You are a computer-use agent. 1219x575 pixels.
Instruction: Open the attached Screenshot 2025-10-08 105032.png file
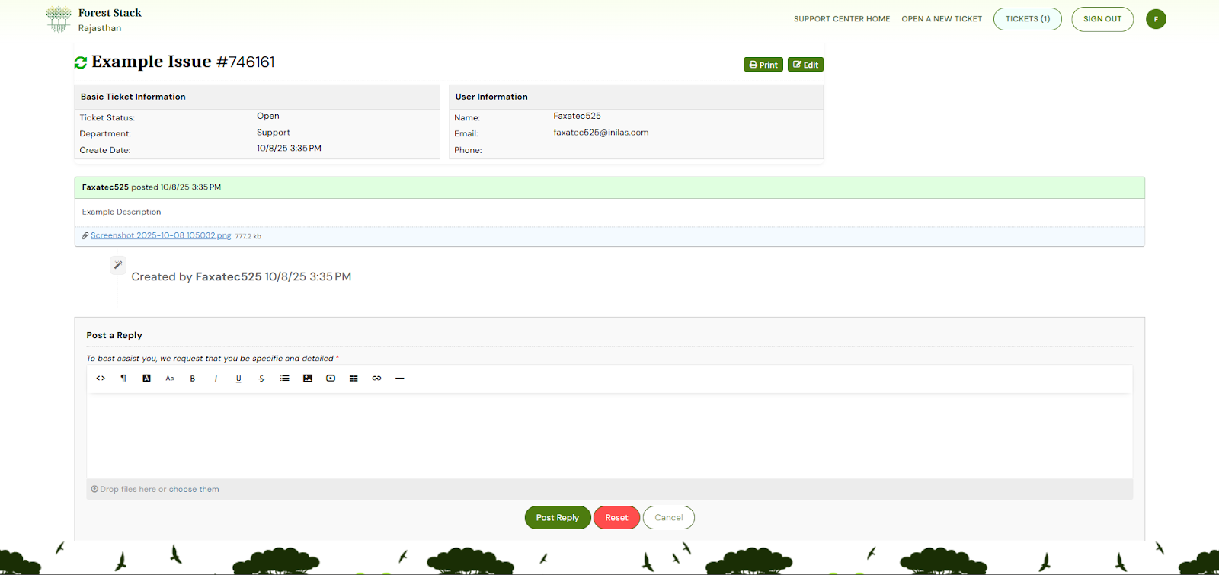pos(161,236)
